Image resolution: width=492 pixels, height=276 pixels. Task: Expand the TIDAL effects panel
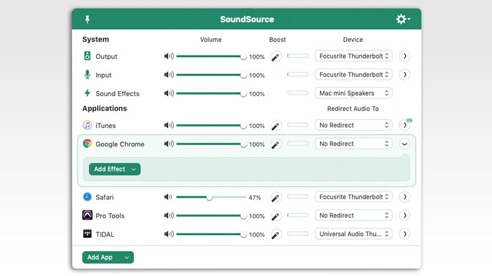[x=405, y=234]
